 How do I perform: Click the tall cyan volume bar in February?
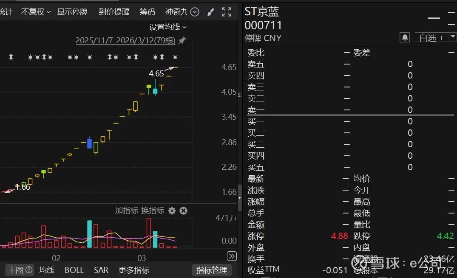click(89, 234)
